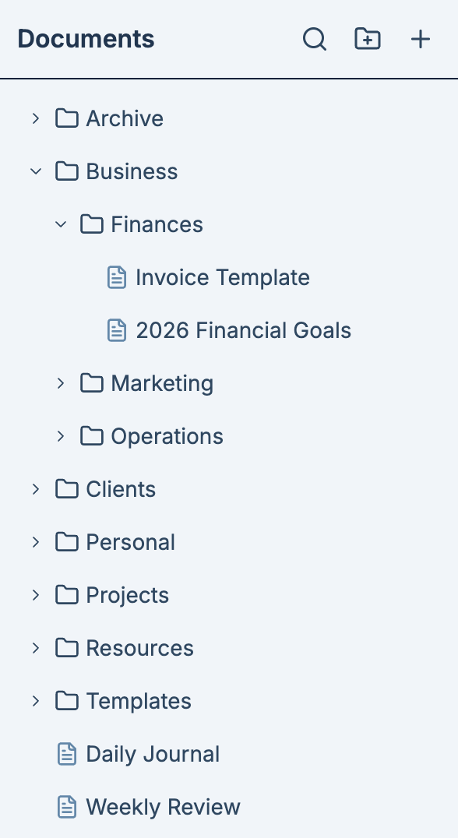Click the document icon beside Invoice Template
458x838 pixels.
coord(117,276)
